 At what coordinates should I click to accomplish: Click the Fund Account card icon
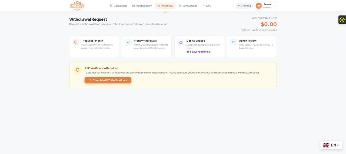pos(133,6)
